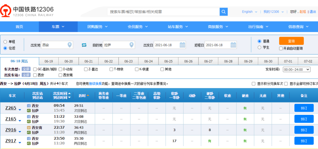Book train Z165 with 预订
The height and width of the screenshot is (149, 318).
[x=304, y=119]
